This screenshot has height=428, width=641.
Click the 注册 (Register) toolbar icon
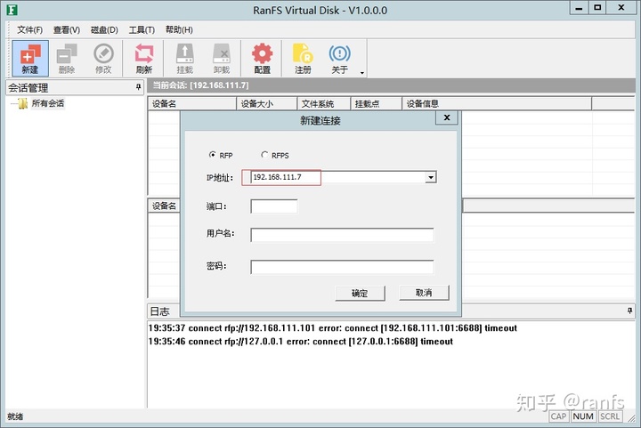tap(303, 59)
